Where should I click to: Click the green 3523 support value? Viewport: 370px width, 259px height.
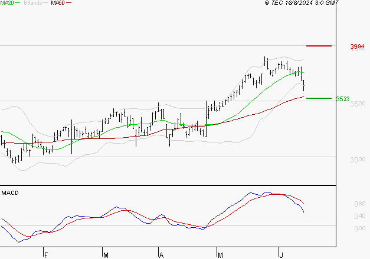coord(343,99)
